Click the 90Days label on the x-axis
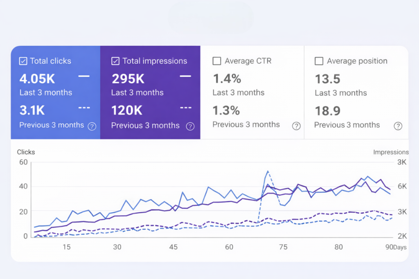 click(396, 247)
